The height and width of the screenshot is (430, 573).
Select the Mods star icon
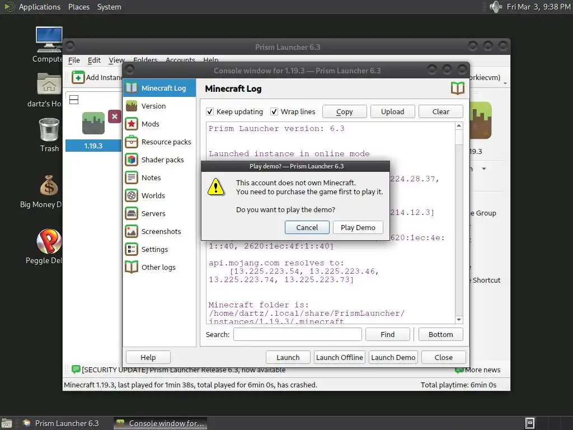pyautogui.click(x=131, y=124)
